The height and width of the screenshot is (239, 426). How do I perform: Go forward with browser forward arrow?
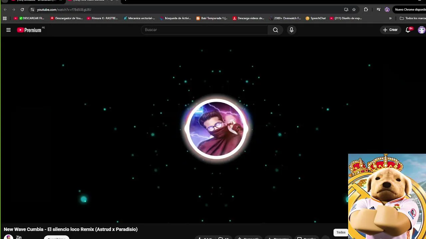[14, 10]
